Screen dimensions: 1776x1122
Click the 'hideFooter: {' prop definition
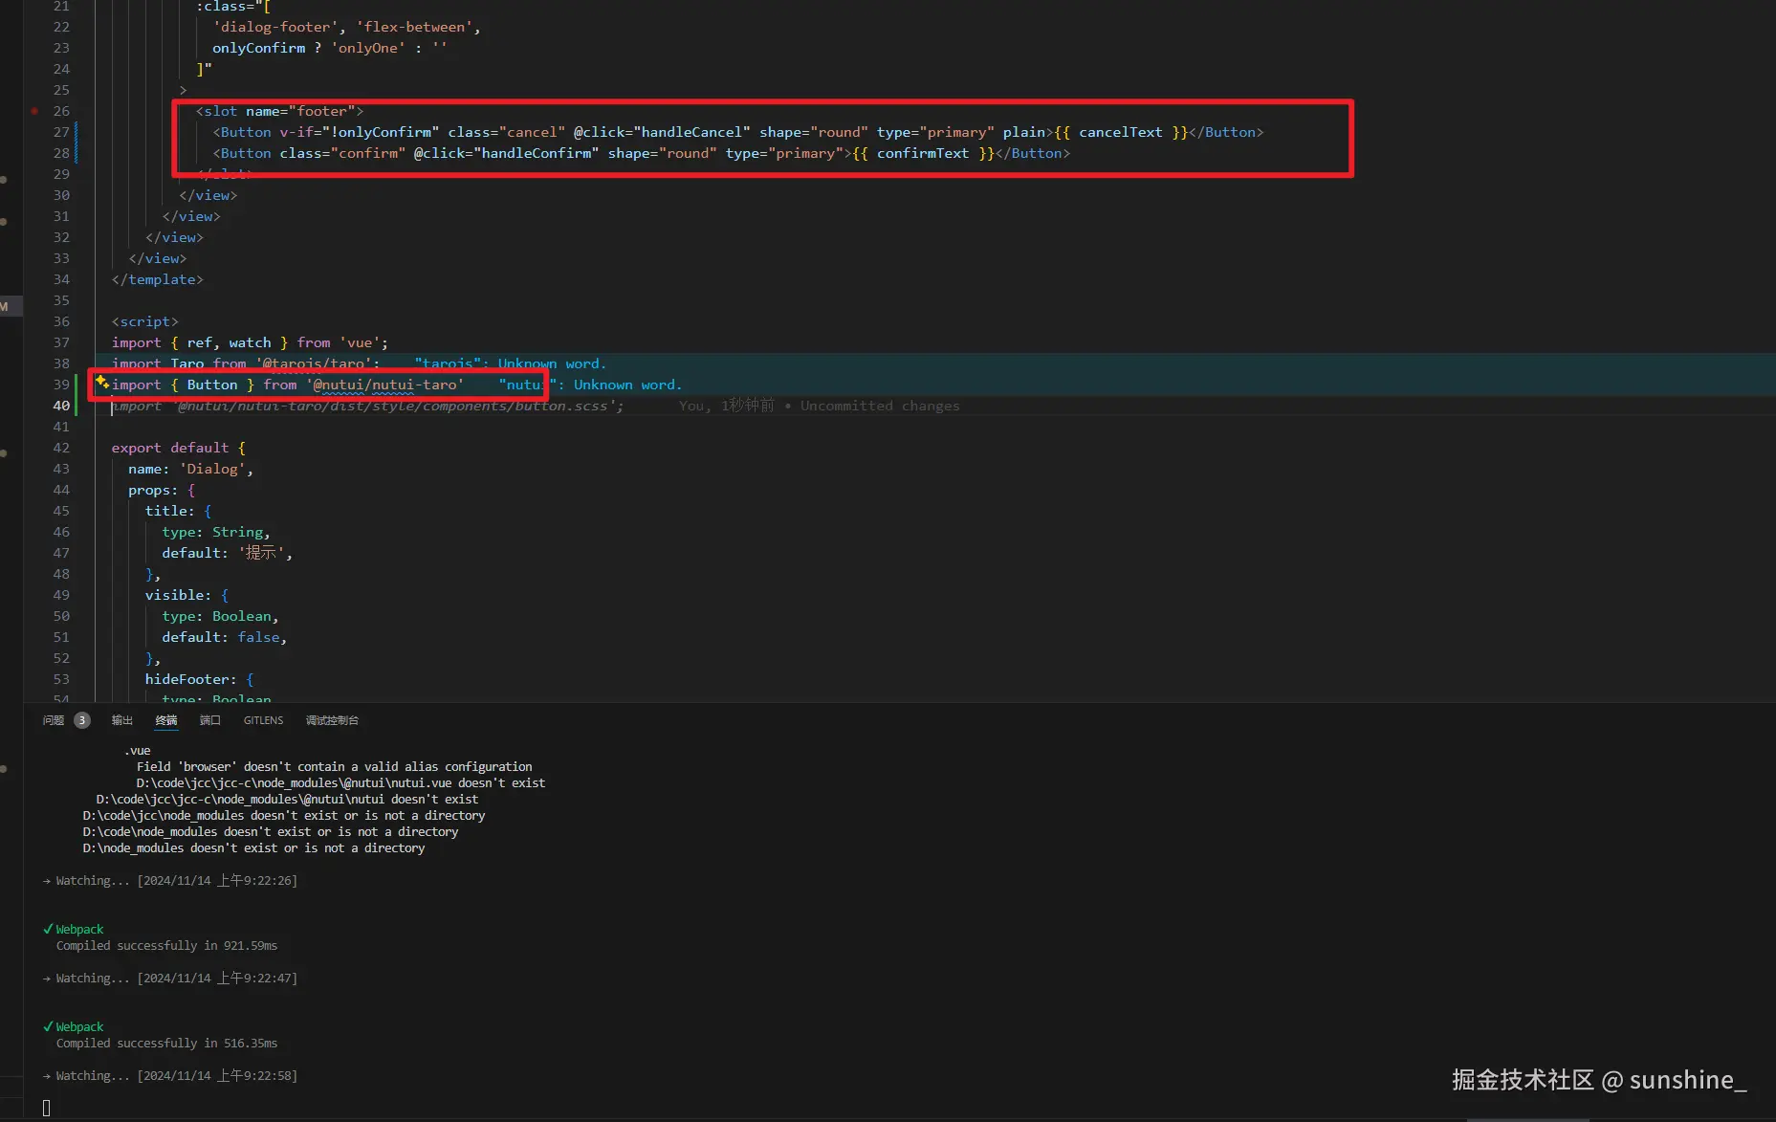click(200, 679)
